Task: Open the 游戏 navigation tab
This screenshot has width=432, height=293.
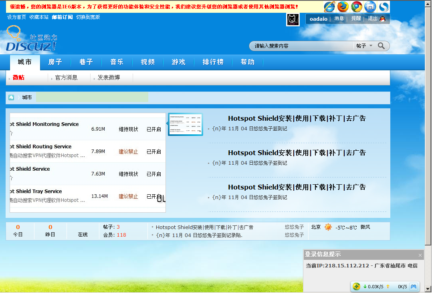Action: [179, 62]
